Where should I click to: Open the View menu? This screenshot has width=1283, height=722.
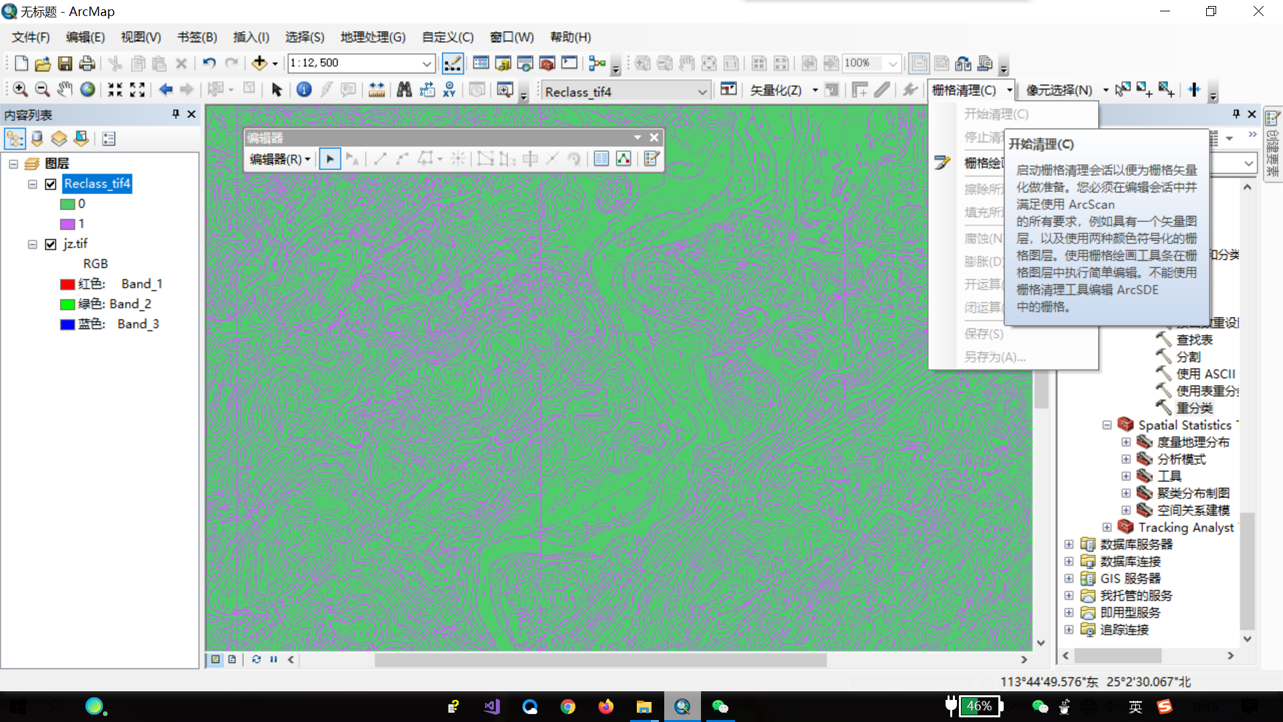[141, 37]
